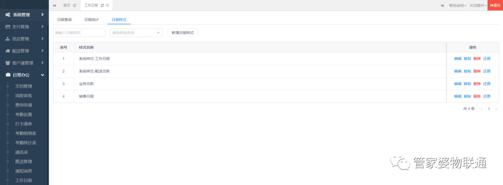This screenshot has width=503, height=185.
Task: Click the 巡店管理 sitemap icon
Action: tap(8, 39)
